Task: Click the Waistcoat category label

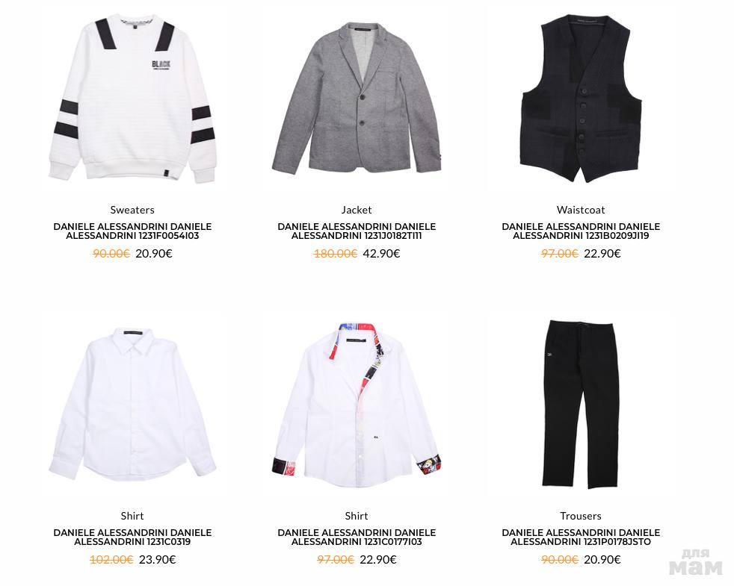Action: [581, 210]
